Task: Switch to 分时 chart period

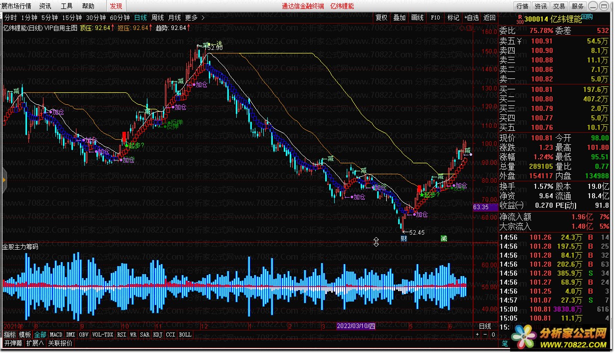Action: 10,17
